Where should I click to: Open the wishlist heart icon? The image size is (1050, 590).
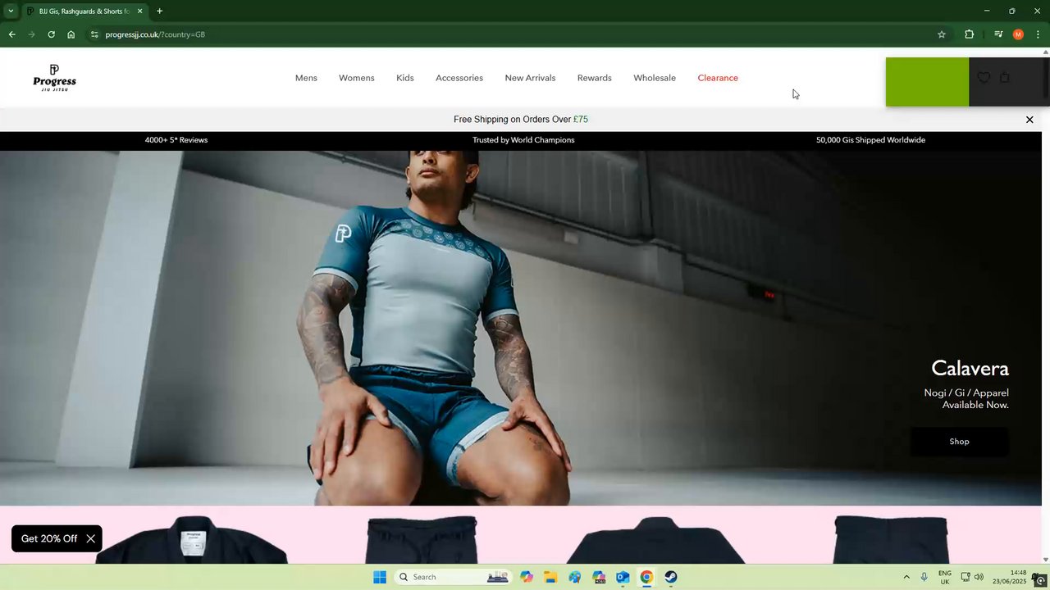984,78
